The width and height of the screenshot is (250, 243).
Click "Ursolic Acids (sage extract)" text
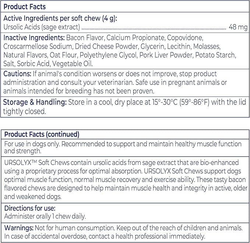click(x=42, y=27)
